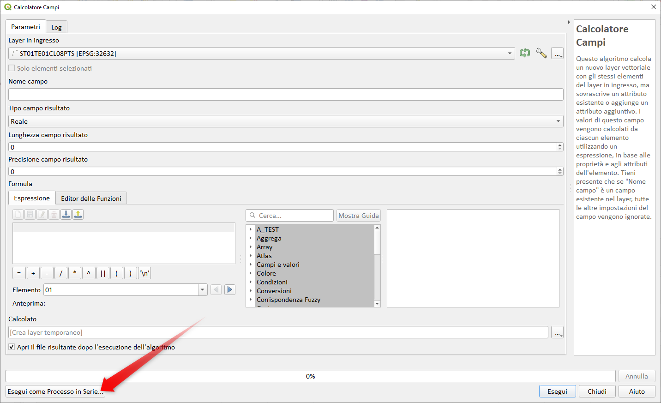Image resolution: width=661 pixels, height=403 pixels.
Task: Expand the Campi e valori group
Action: coord(251,265)
